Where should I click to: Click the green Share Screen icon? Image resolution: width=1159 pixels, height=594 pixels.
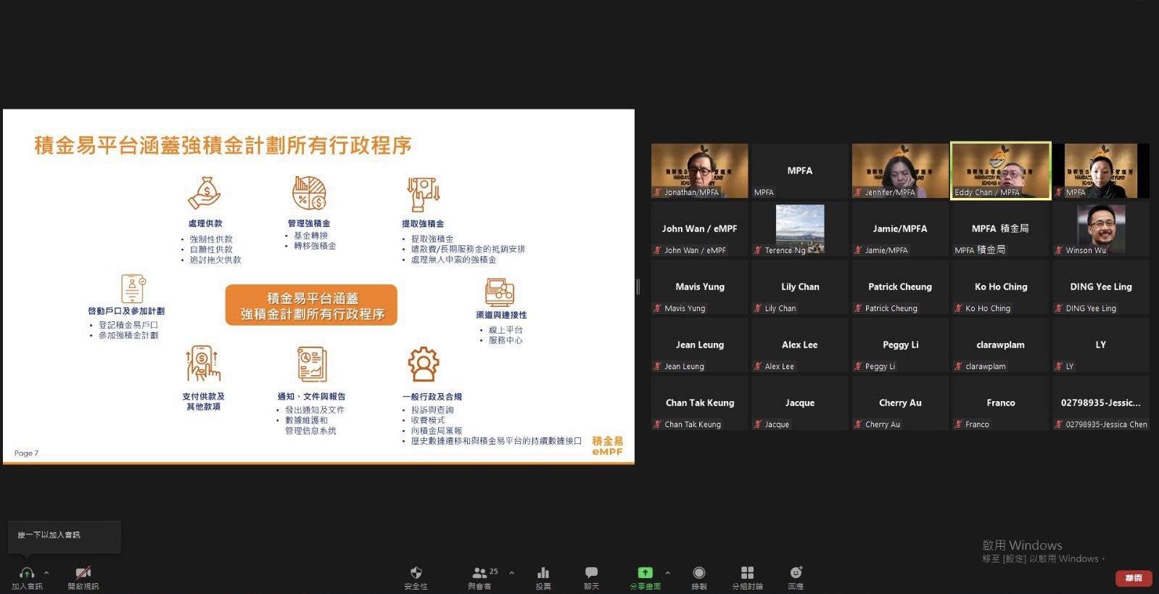pos(645,573)
